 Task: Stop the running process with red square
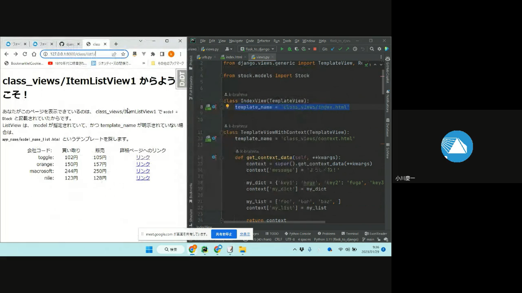[x=315, y=49]
